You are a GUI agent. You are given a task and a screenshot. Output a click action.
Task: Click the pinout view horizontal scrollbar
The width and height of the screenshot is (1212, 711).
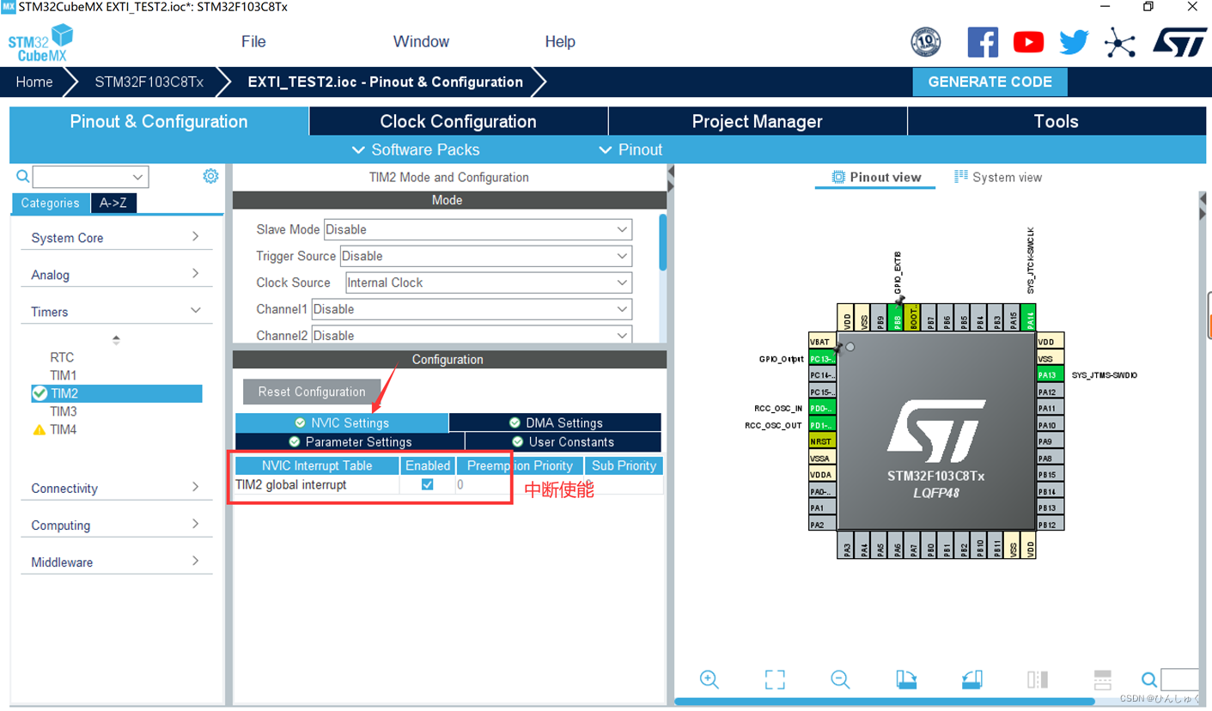tap(884, 702)
